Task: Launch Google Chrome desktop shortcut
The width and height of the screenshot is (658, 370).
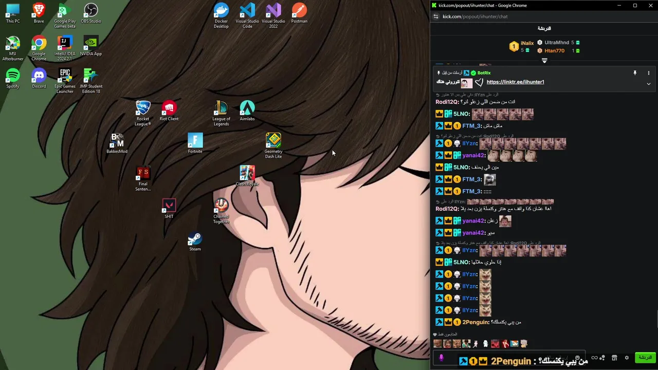Action: [39, 48]
